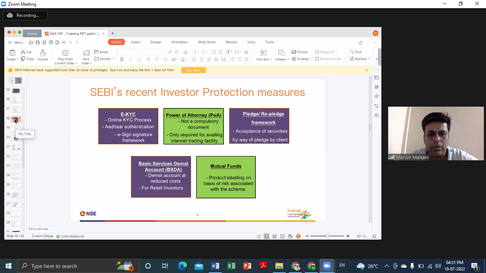Toggle italic formatting
Image resolution: width=486 pixels, height=273 pixels.
[x=131, y=59]
